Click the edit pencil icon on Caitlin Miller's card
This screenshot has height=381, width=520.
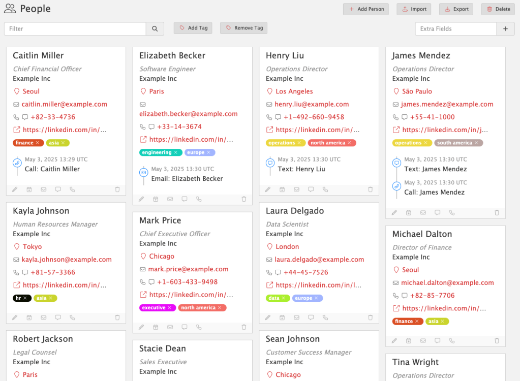click(15, 189)
